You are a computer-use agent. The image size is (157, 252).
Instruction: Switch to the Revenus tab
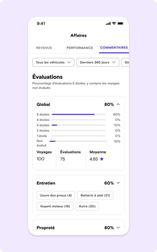tap(44, 48)
